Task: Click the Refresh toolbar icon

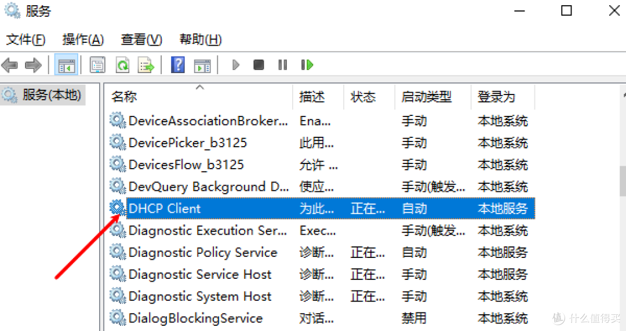Action: [122, 65]
